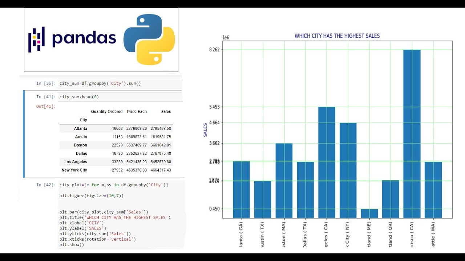Image resolution: width=465 pixels, height=261 pixels.
Task: Click the In [42] plotting code cell
Action: pyautogui.click(x=121, y=215)
